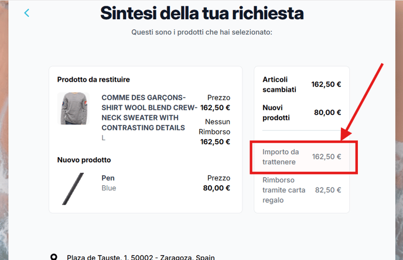Click the Blue color variant text
The width and height of the screenshot is (403, 260).
tap(109, 188)
